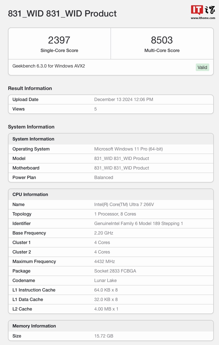Click the Topology row label
Screen dimensions: 219x345
tap(22, 214)
